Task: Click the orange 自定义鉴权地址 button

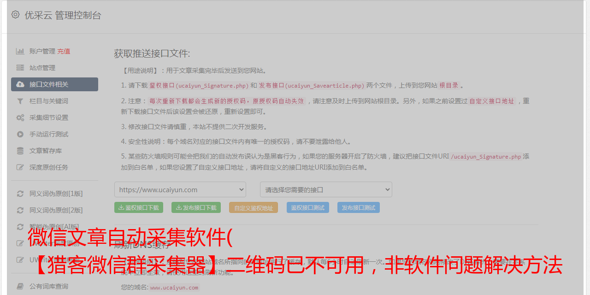Action: [x=254, y=207]
